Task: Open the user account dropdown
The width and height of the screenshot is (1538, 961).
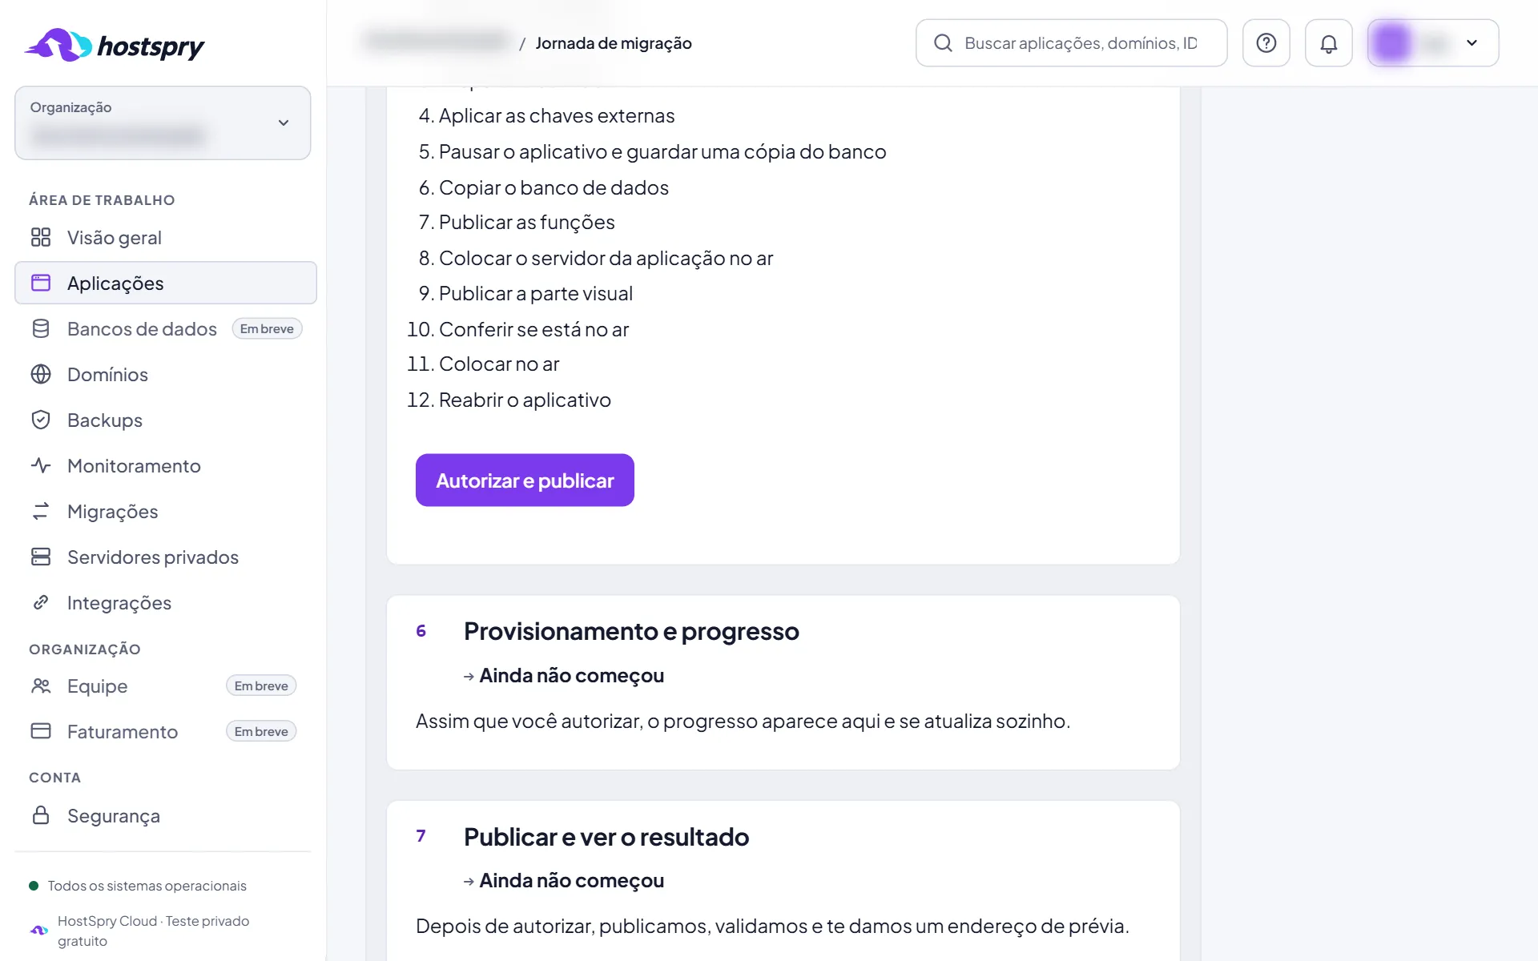Action: tap(1433, 43)
